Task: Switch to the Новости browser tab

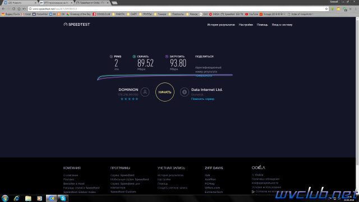Action: pyautogui.click(x=20, y=3)
